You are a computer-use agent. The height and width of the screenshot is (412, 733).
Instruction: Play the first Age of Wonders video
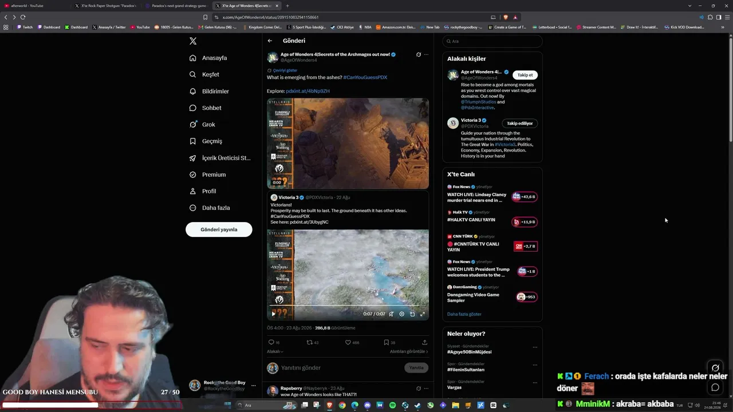tap(348, 143)
